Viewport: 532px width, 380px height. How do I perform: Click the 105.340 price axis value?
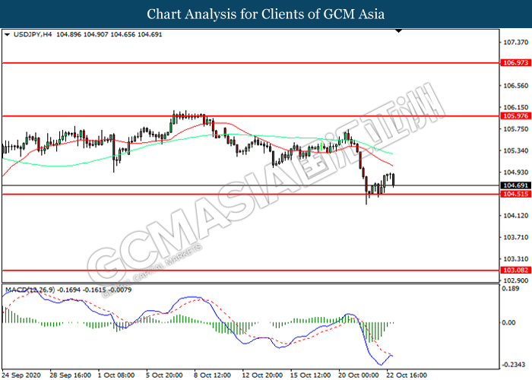coord(515,150)
